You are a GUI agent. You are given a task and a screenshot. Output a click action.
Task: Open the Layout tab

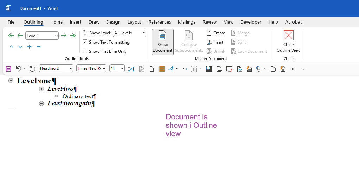tap(134, 22)
